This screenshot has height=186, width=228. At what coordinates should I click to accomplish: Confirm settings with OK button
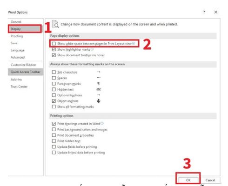[188, 180]
